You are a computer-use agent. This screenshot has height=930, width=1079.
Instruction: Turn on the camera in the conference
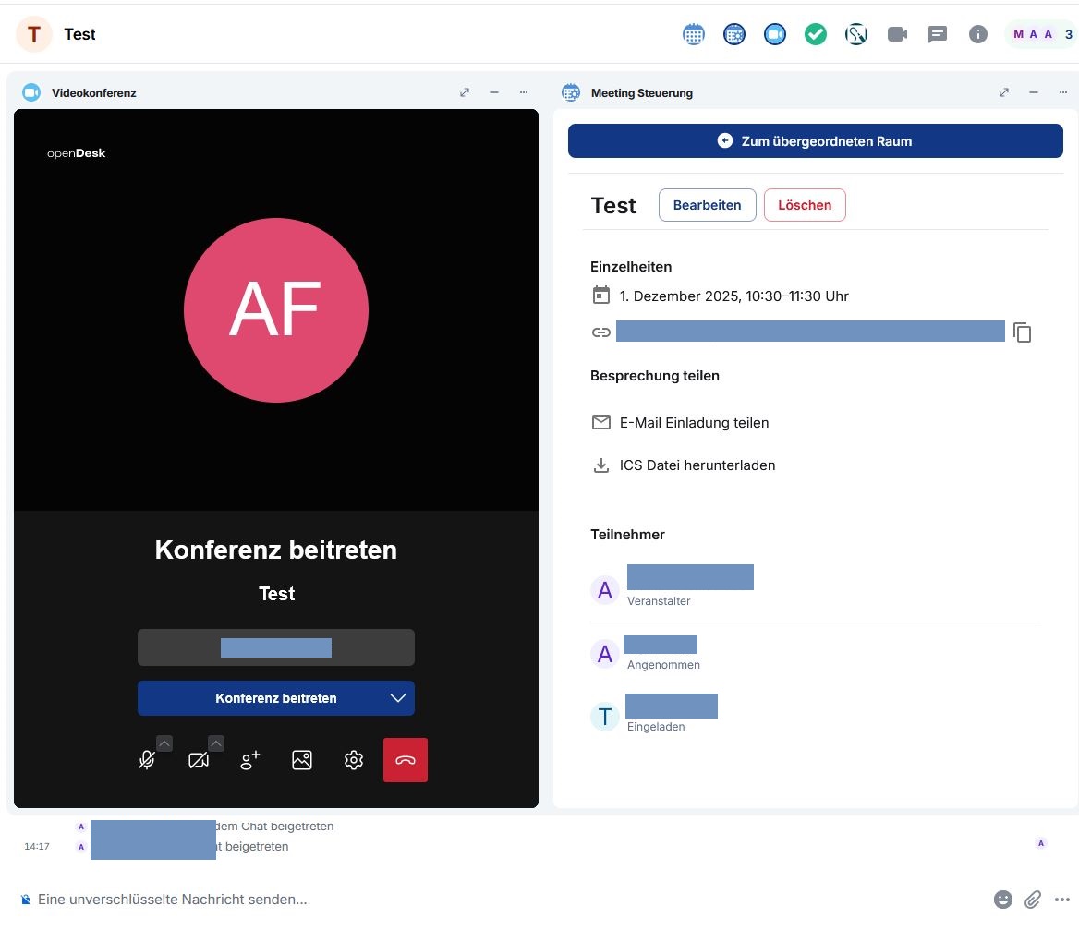(x=198, y=761)
